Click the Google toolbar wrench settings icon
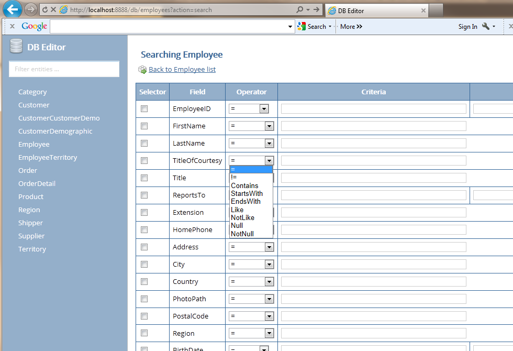Viewport: 513px width, 351px height. tap(485, 27)
